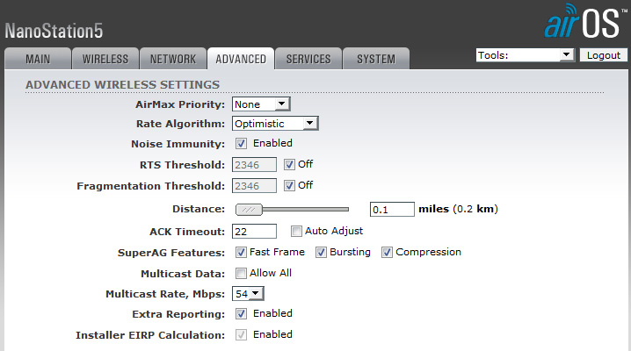Go to the Network tab
631x351 pixels.
[x=173, y=59]
